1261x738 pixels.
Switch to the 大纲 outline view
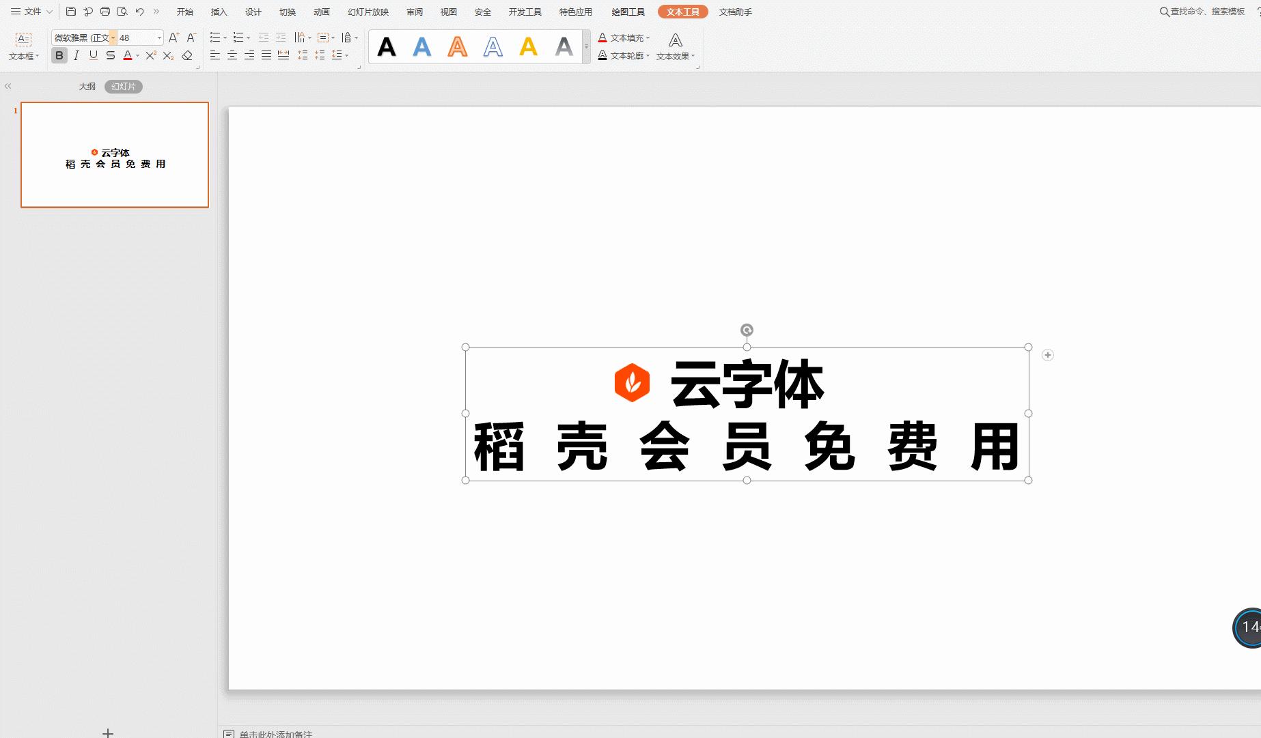[x=87, y=86]
